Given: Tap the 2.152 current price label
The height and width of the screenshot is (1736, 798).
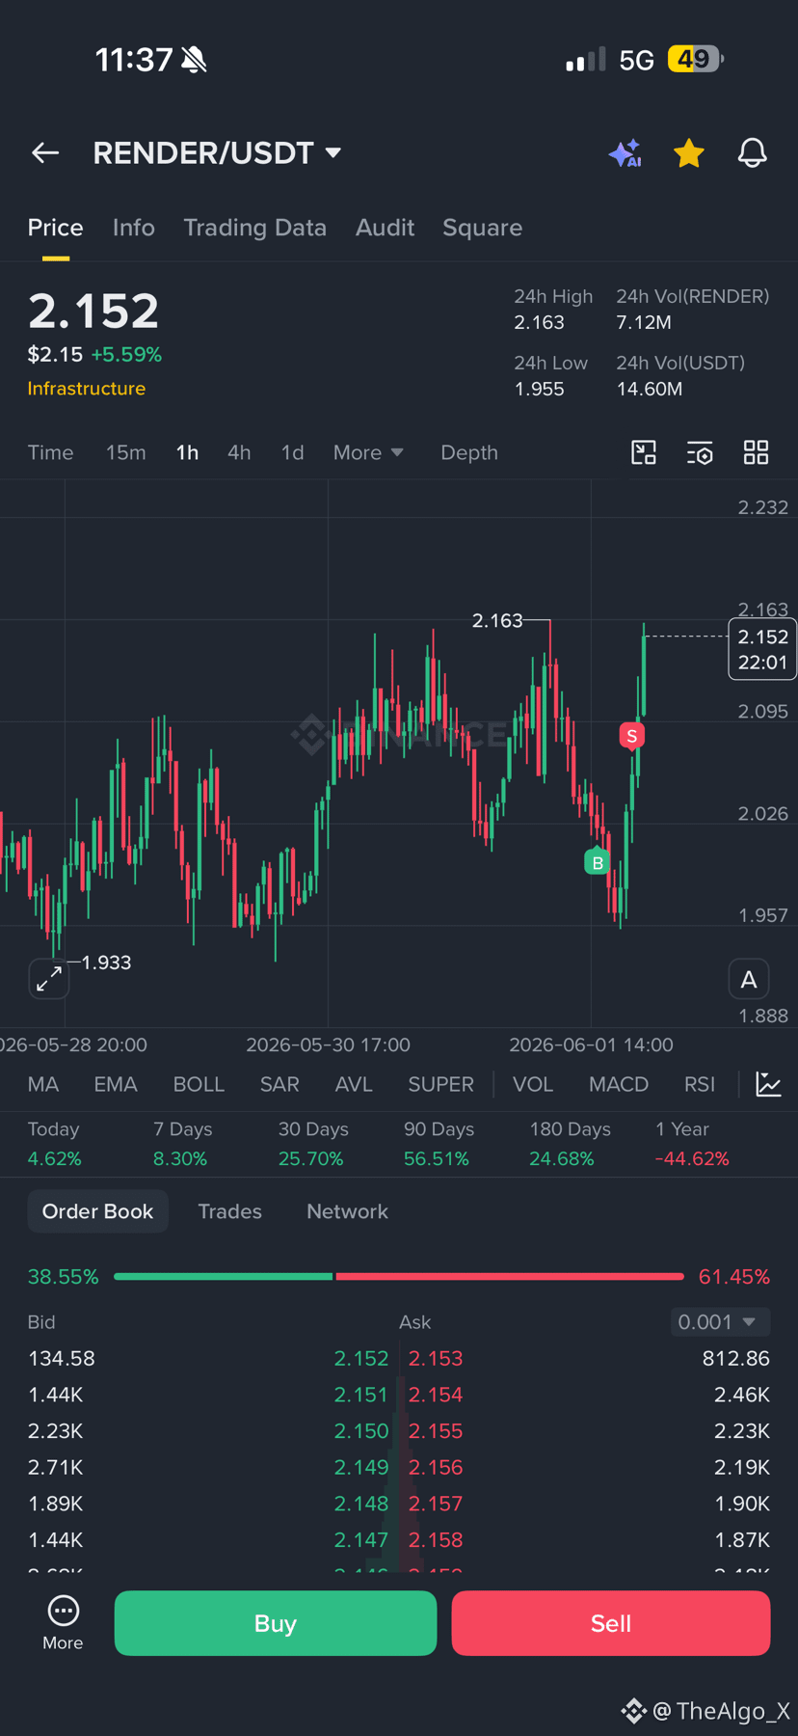Looking at the screenshot, I should (x=762, y=649).
